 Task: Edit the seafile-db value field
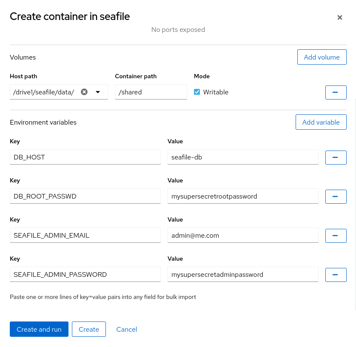(x=243, y=157)
